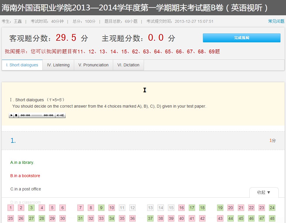The height and width of the screenshot is (223, 286).
Task: Click question box 43
Action: [x=220, y=218]
